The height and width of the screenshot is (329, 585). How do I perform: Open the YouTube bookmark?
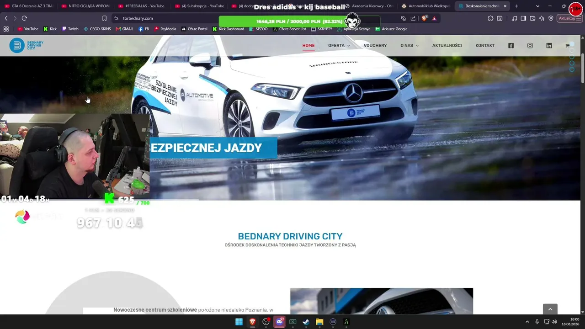(28, 29)
